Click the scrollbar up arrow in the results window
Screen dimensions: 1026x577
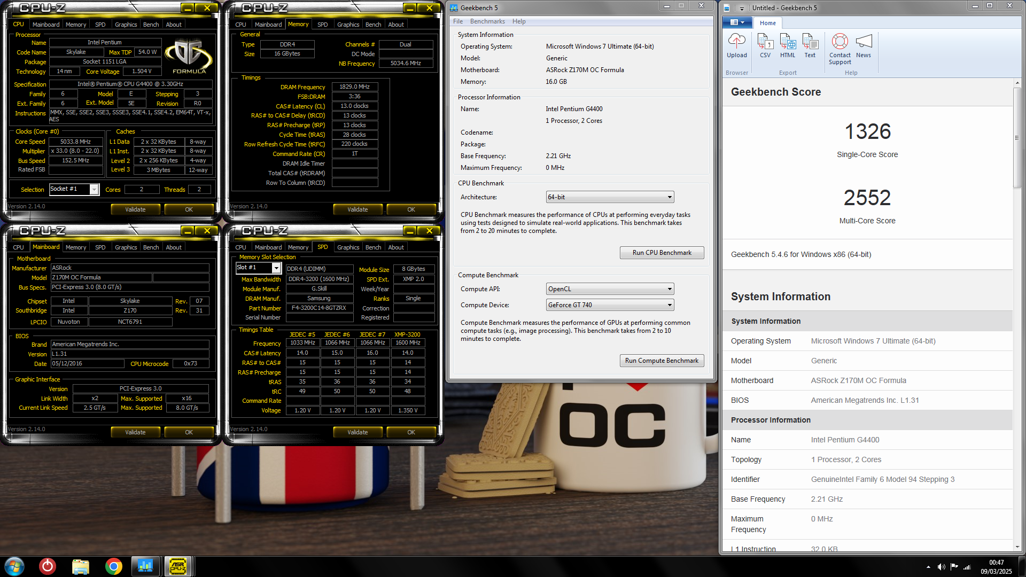1017,83
